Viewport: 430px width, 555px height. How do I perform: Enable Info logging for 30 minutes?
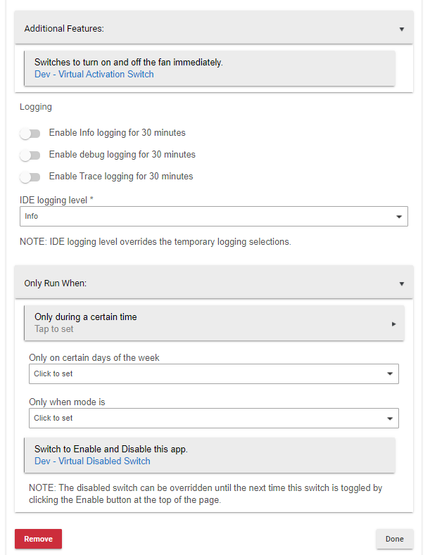30,133
